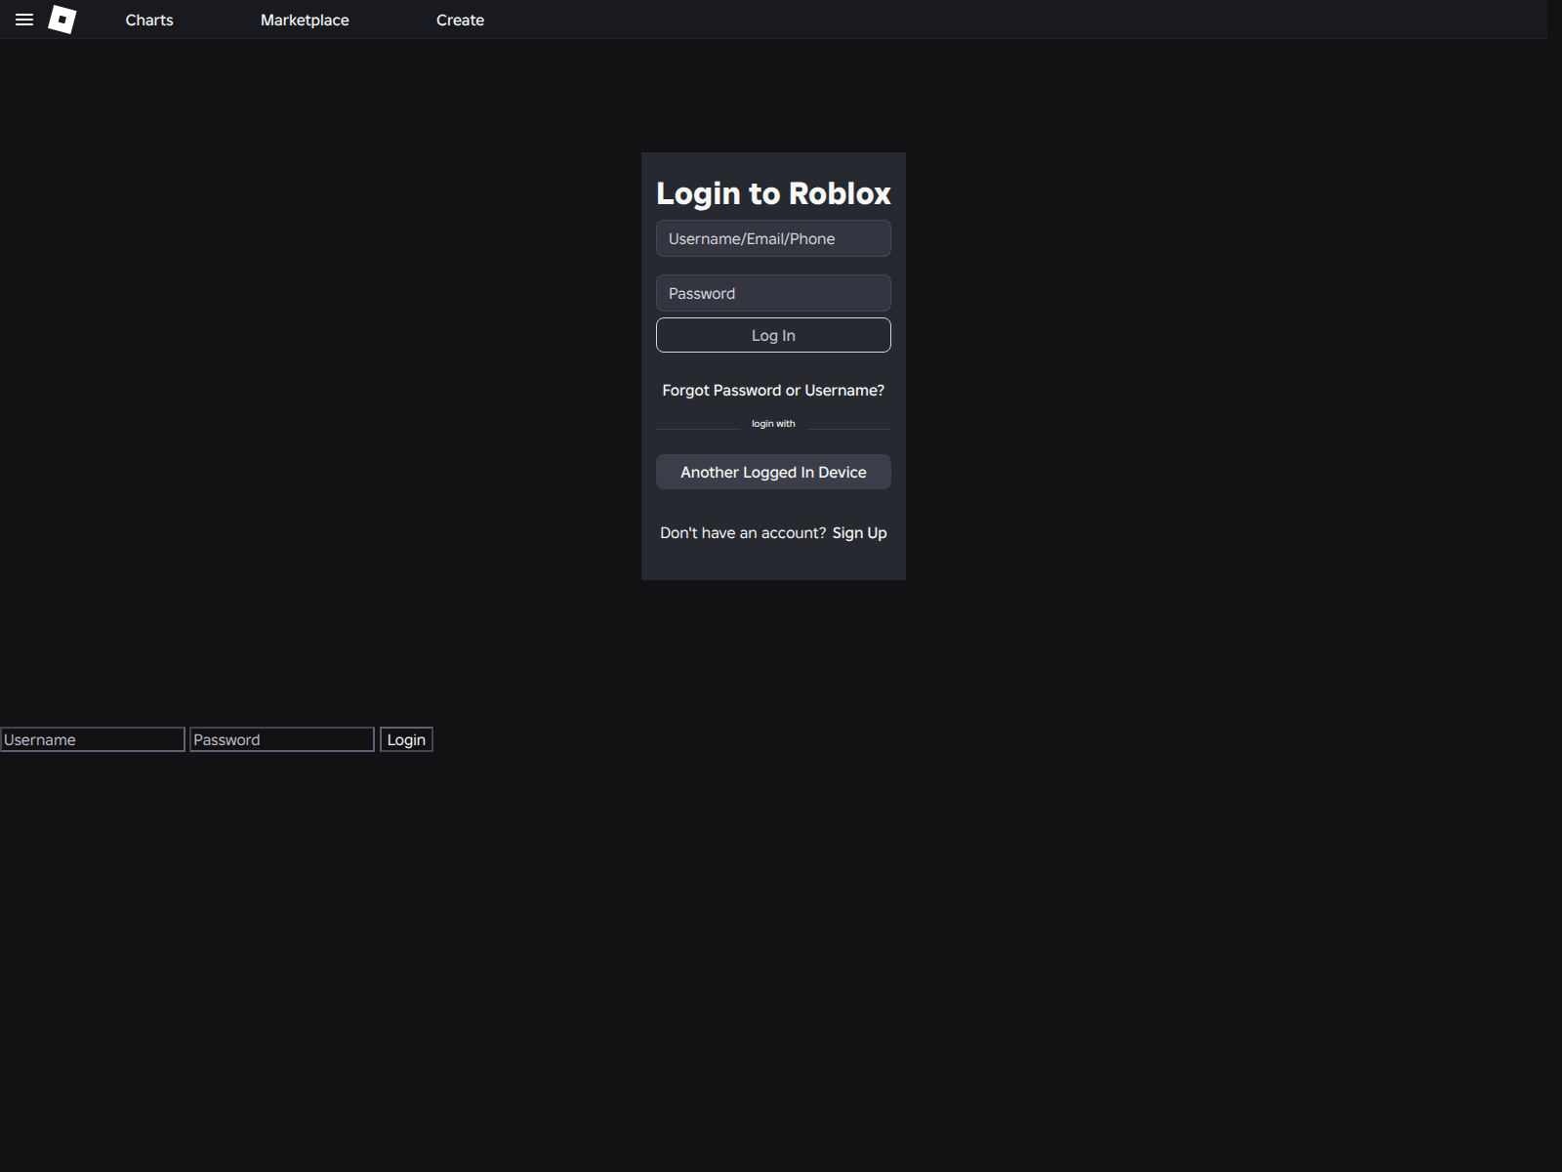The height and width of the screenshot is (1172, 1562).
Task: Select Create in the top navigation
Action: click(460, 21)
